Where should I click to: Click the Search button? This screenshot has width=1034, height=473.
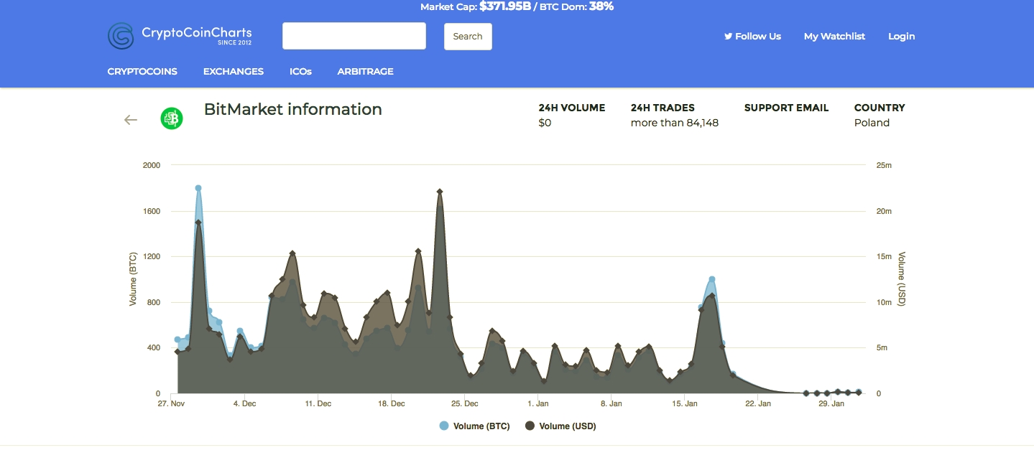pos(468,37)
